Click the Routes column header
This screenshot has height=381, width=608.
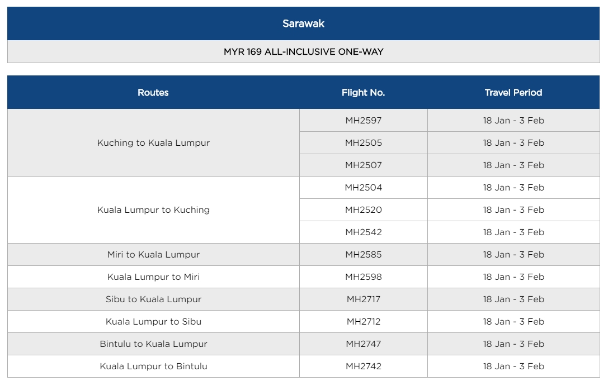pyautogui.click(x=153, y=93)
